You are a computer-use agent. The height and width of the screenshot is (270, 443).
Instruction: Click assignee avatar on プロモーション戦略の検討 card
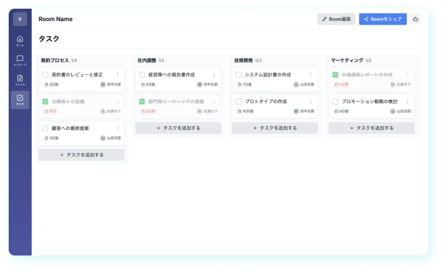click(393, 111)
